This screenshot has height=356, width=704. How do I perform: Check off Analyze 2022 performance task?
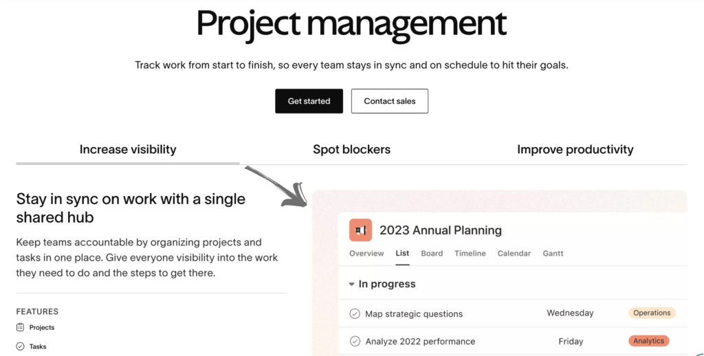355,341
